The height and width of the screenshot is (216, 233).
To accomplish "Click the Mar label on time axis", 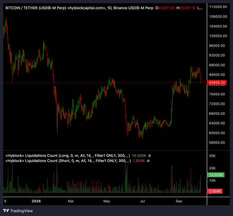I will click(71, 201).
